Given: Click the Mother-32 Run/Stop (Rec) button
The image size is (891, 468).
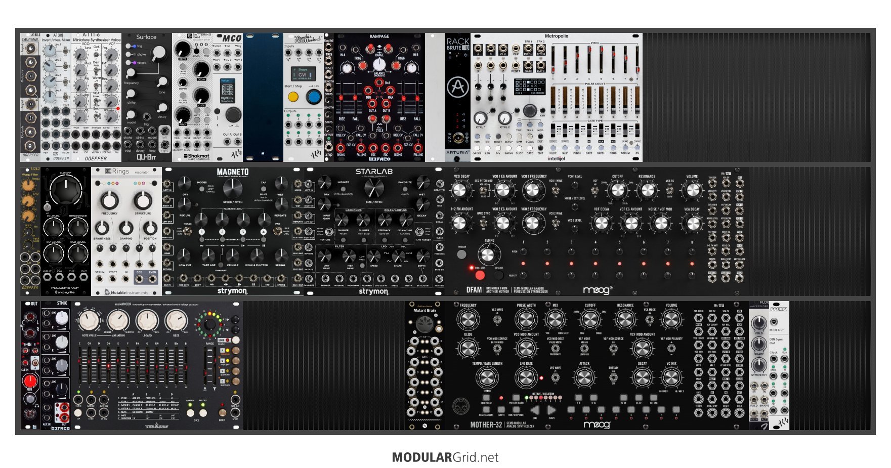Looking at the screenshot, I should click(x=516, y=410).
